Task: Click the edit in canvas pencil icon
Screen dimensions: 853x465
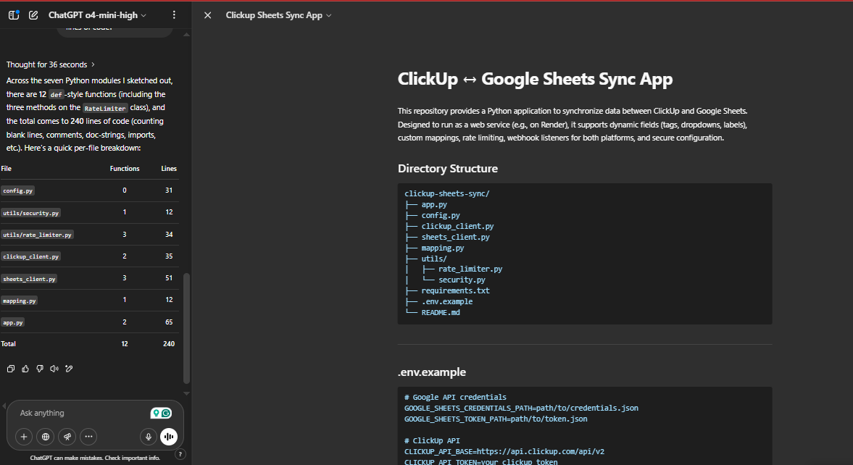Action: coord(69,369)
